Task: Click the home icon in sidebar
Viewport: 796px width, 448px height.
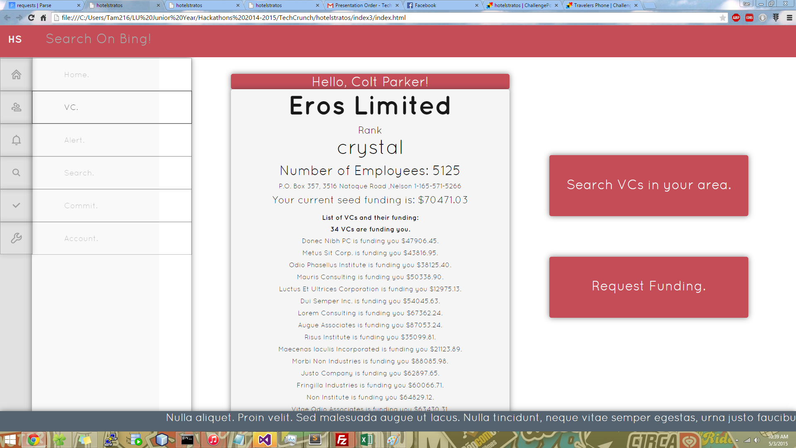Action: click(x=16, y=75)
